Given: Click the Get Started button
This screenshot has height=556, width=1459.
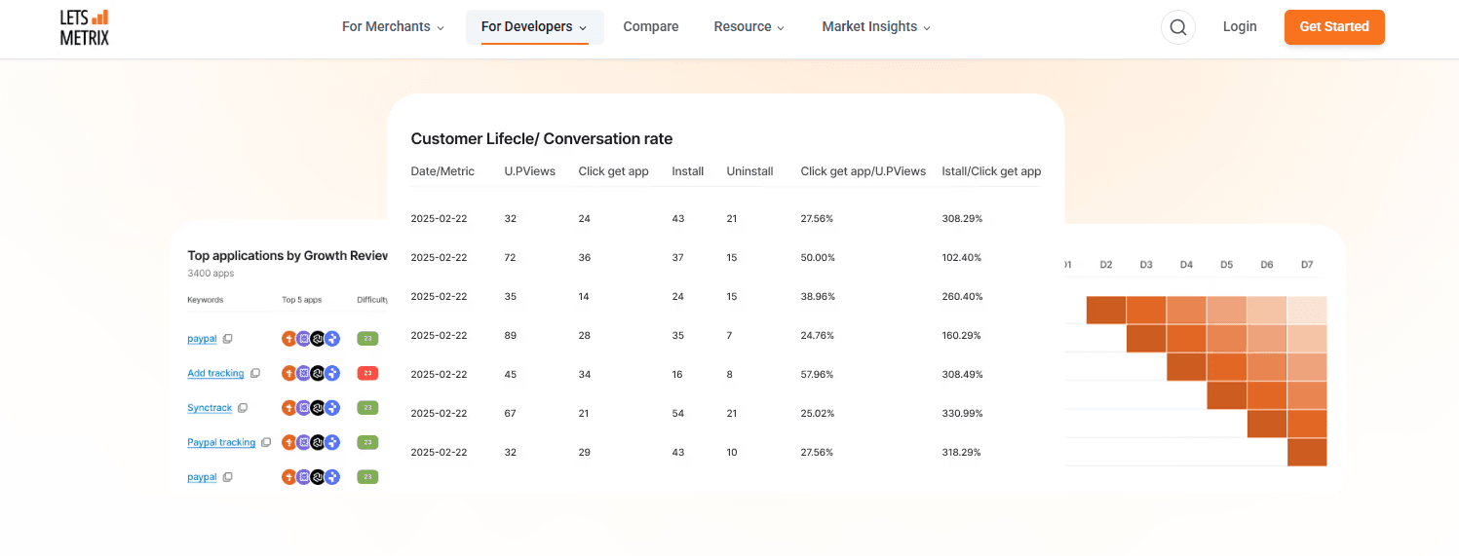Looking at the screenshot, I should [x=1334, y=27].
